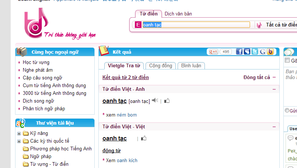The height and width of the screenshot is (168, 297).
Task: Open the Bình luận tab
Action: [x=191, y=66]
